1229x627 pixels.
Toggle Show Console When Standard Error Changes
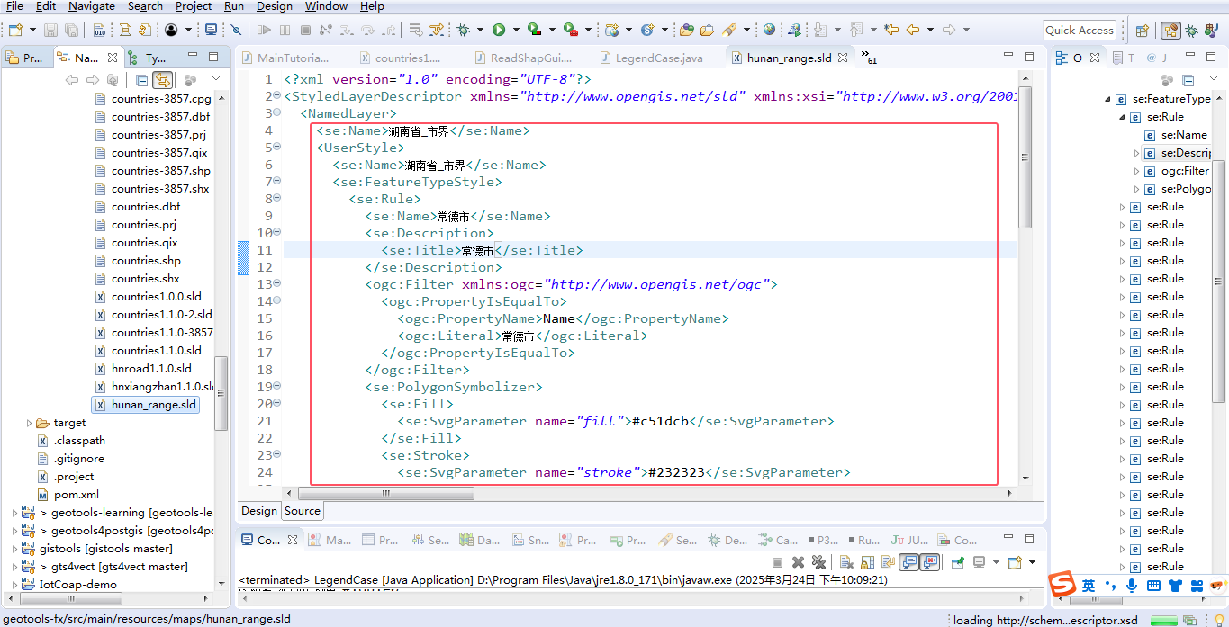(930, 562)
